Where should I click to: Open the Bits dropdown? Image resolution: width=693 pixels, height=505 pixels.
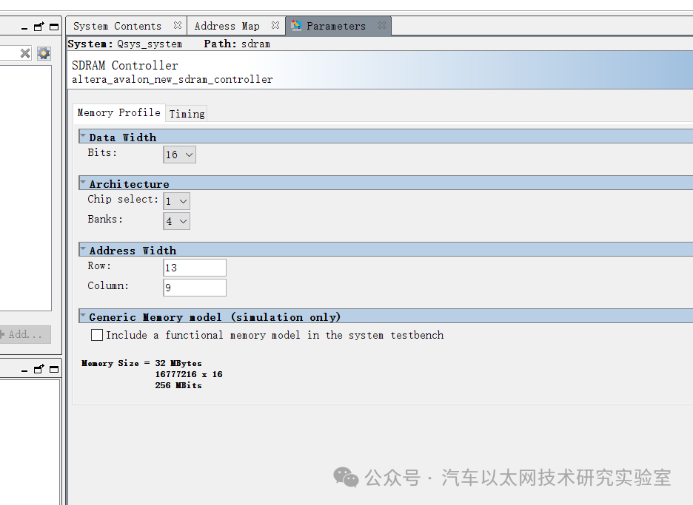pyautogui.click(x=179, y=155)
